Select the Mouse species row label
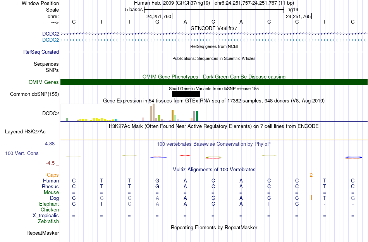 click(x=51, y=193)
